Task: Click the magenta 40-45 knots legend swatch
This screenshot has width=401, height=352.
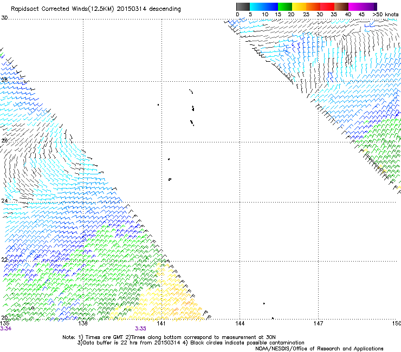Action: pyautogui.click(x=355, y=6)
